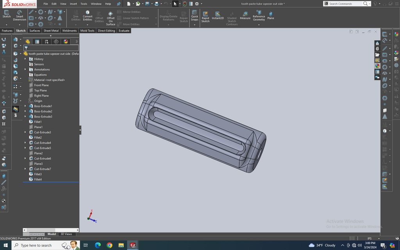The image size is (400, 250).
Task: Open the weather widget 34°F Cloudy
Action: 322,245
